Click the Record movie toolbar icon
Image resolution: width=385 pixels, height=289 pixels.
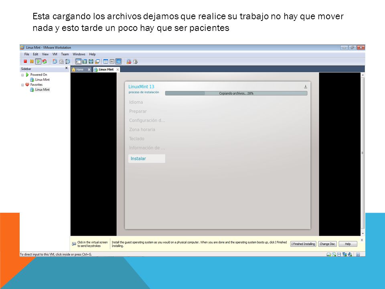click(x=129, y=61)
